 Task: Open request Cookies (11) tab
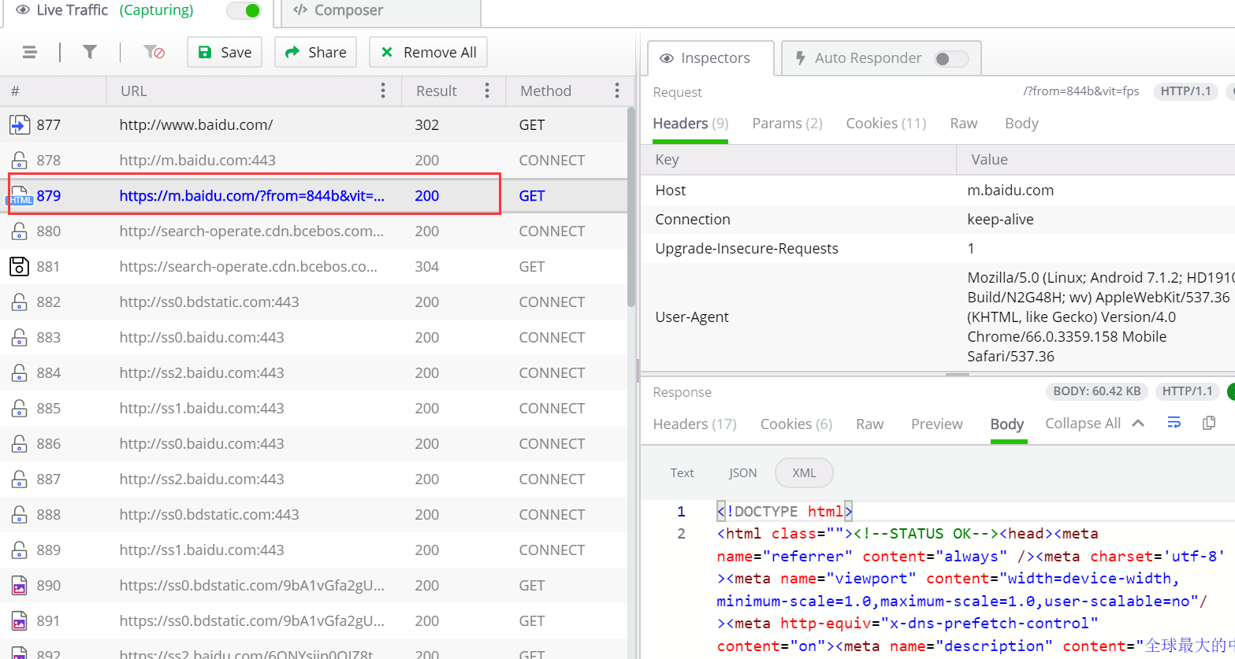tap(886, 124)
